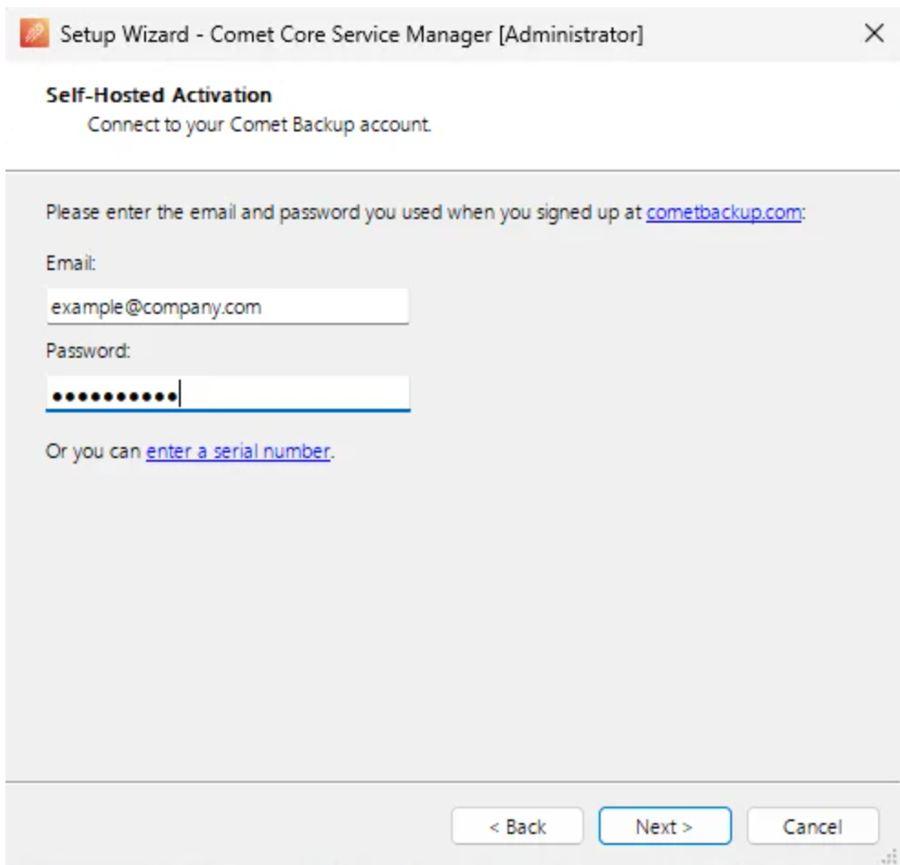Close the Setup Wizard window

(874, 35)
